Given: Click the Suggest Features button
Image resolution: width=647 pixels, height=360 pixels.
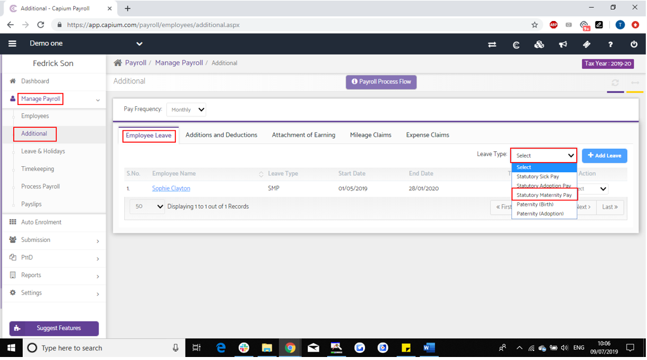Looking at the screenshot, I should point(54,328).
